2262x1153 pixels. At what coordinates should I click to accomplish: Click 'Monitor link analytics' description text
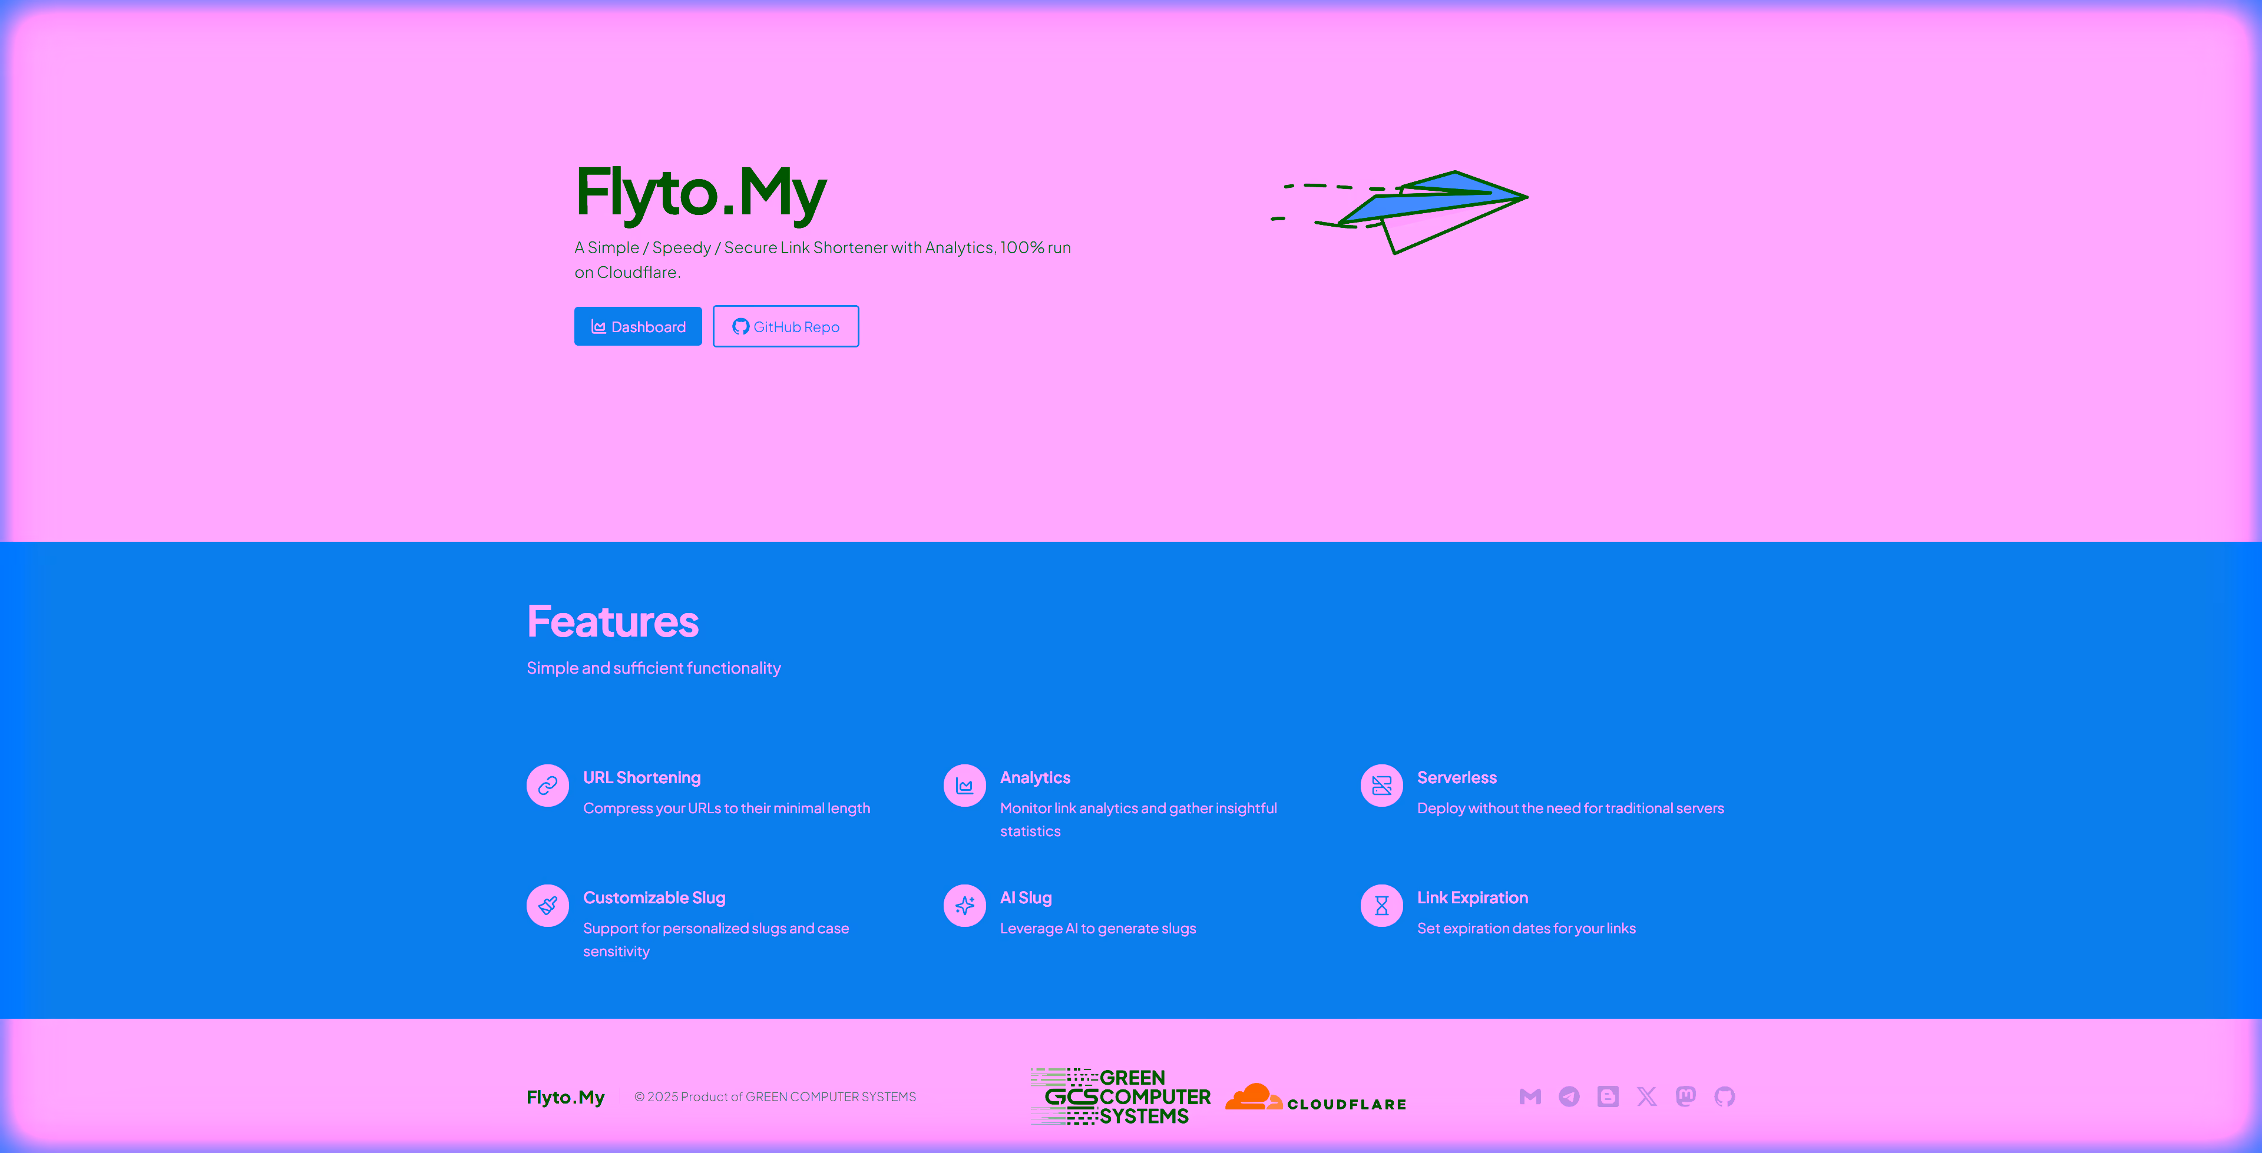(x=1138, y=819)
